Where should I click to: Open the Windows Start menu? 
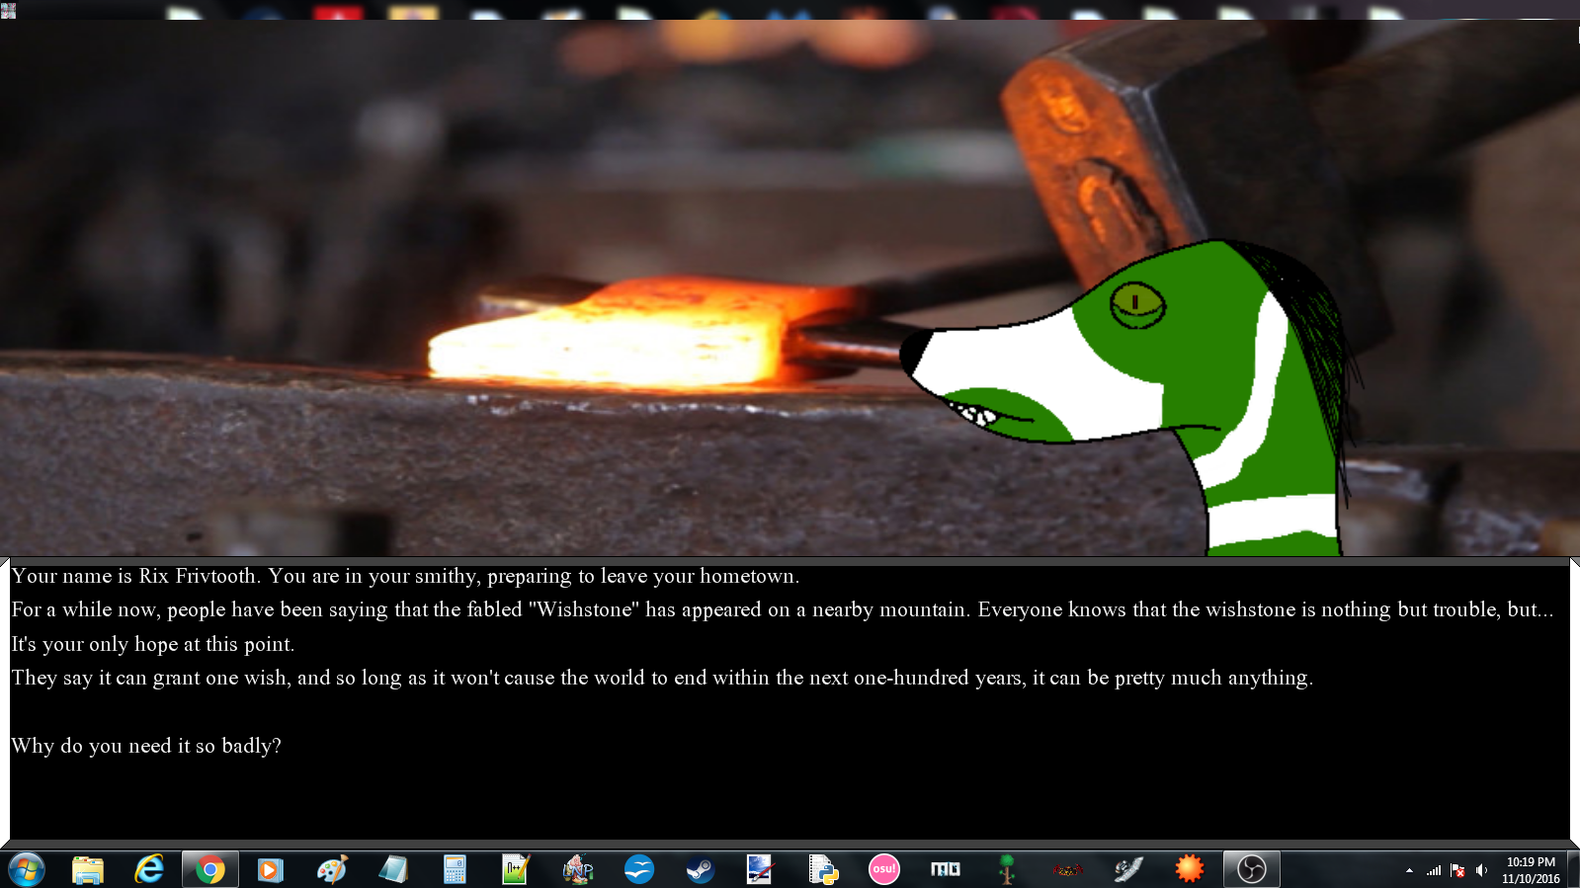click(27, 869)
